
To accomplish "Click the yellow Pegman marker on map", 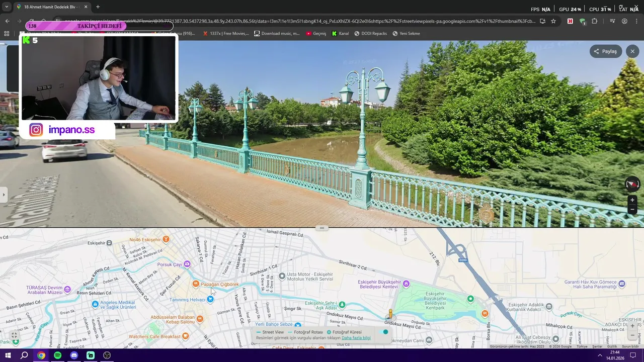I will point(390,314).
